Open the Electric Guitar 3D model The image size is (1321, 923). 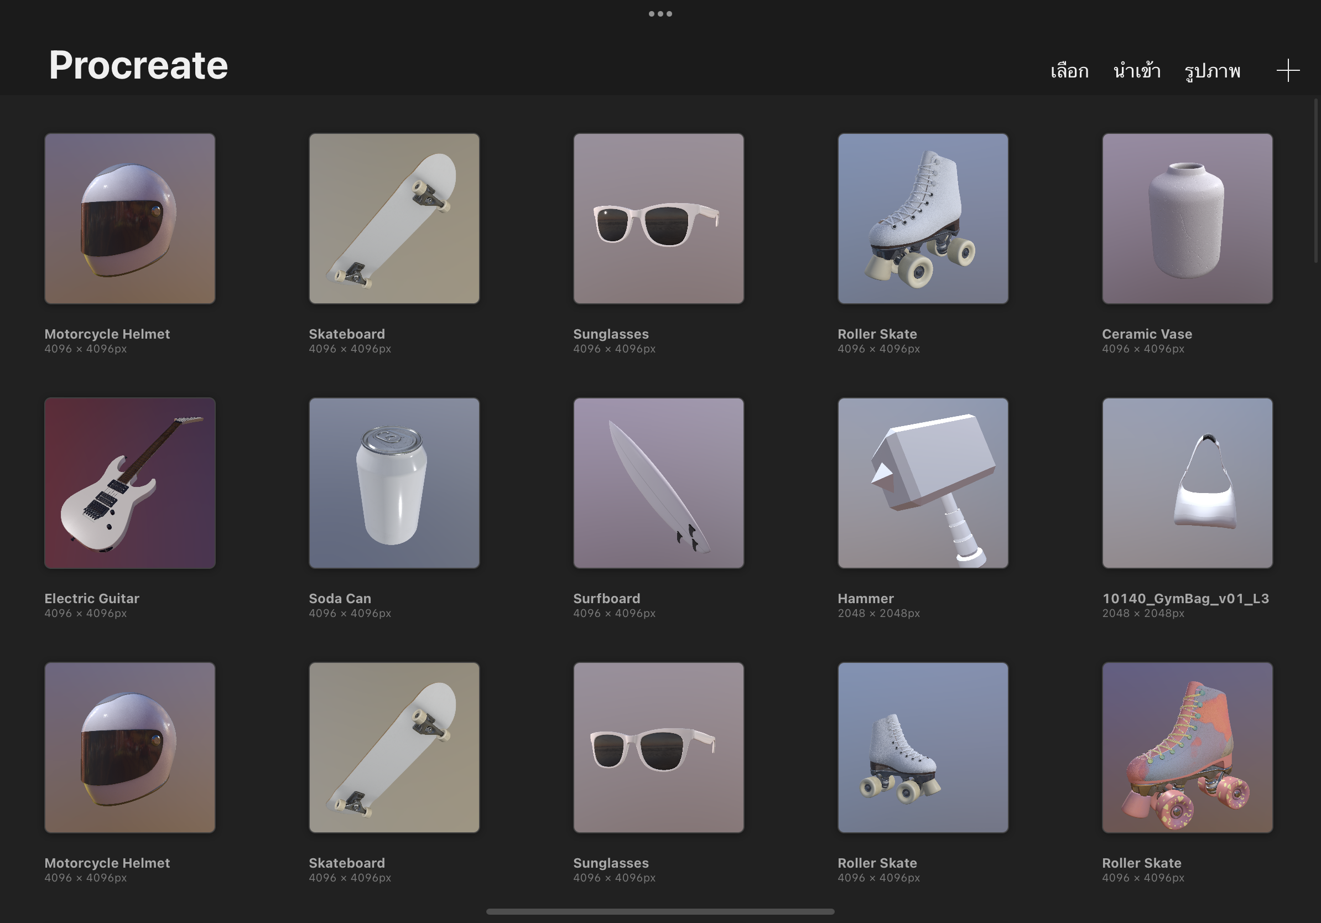(x=130, y=483)
